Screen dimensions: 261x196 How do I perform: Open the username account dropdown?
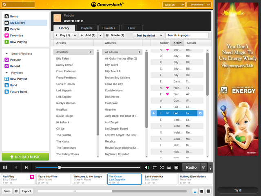tap(199, 4)
